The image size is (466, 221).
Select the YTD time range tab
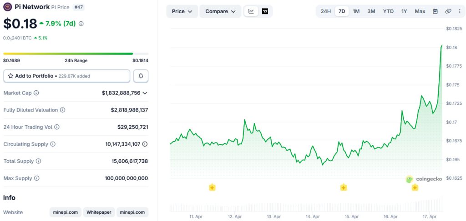click(388, 11)
